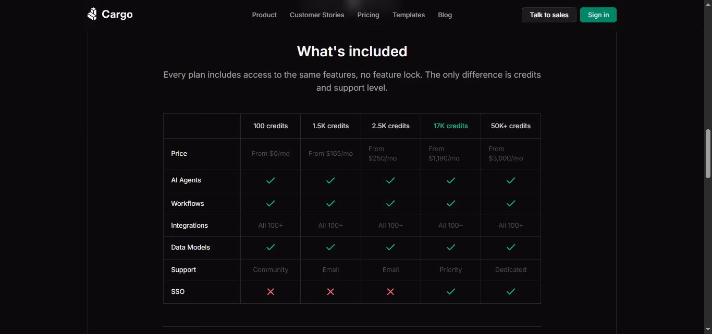The image size is (712, 334).
Task: Visit the Blog link
Action: tap(445, 15)
